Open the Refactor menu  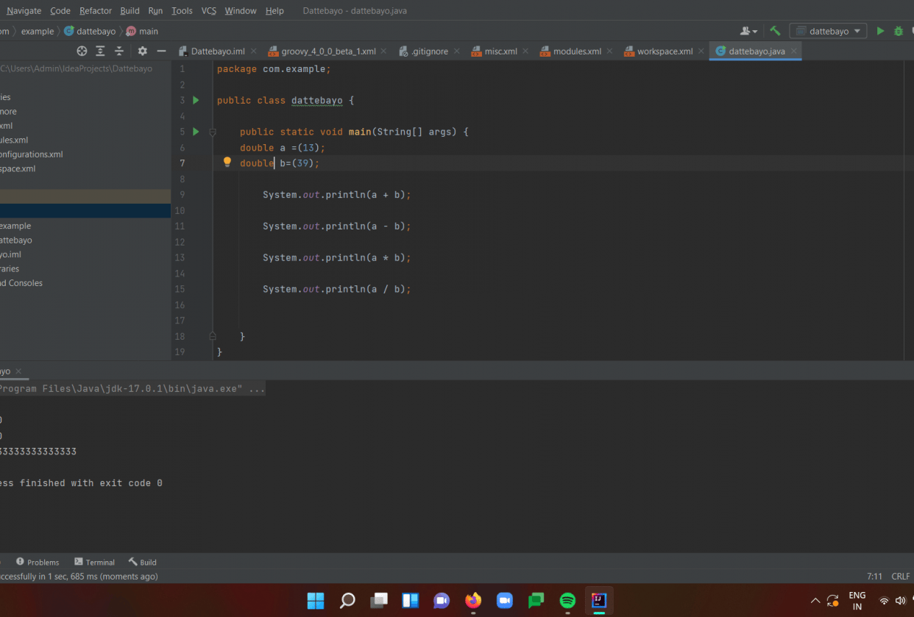[96, 10]
